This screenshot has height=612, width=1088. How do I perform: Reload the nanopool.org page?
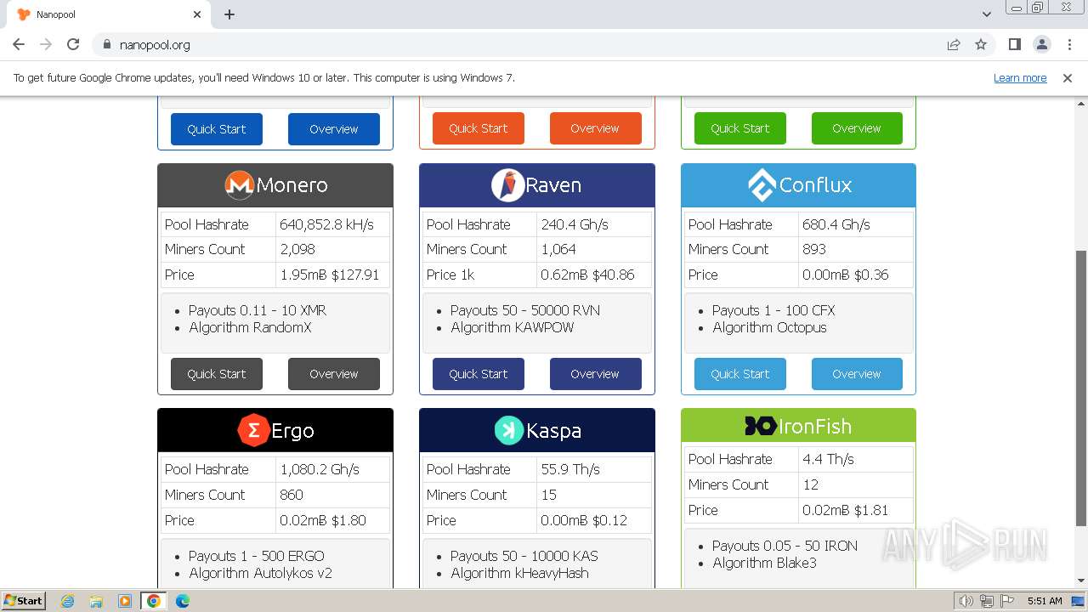(73, 44)
